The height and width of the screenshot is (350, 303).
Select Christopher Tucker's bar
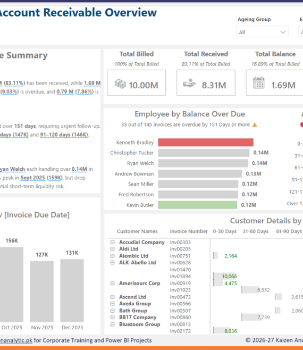[204, 153]
